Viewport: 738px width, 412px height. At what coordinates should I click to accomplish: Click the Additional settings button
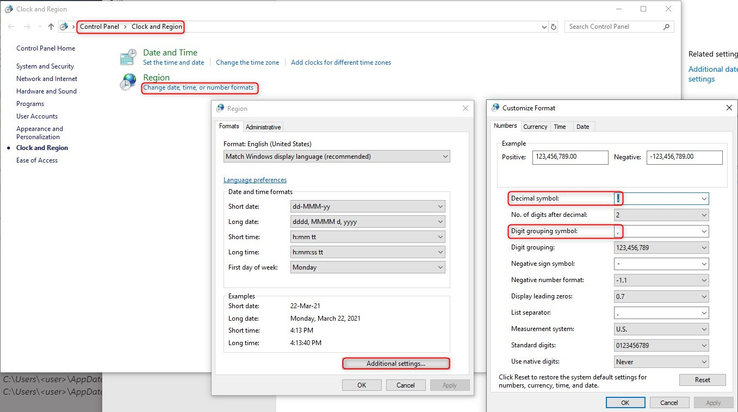[396, 363]
